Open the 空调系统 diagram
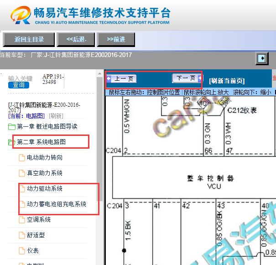Image resolution: width=276 pixels, height=265 pixels. [39, 219]
